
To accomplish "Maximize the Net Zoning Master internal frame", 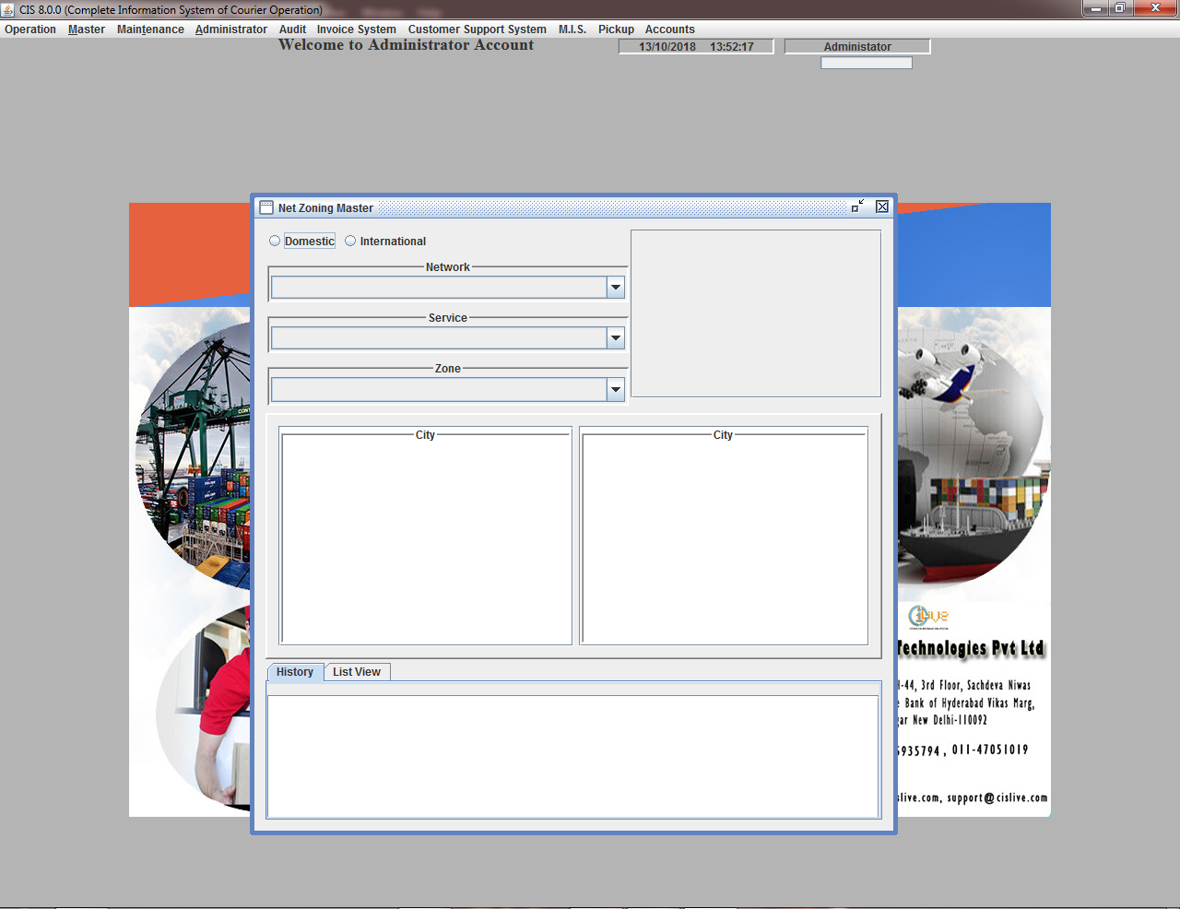I will click(x=857, y=207).
